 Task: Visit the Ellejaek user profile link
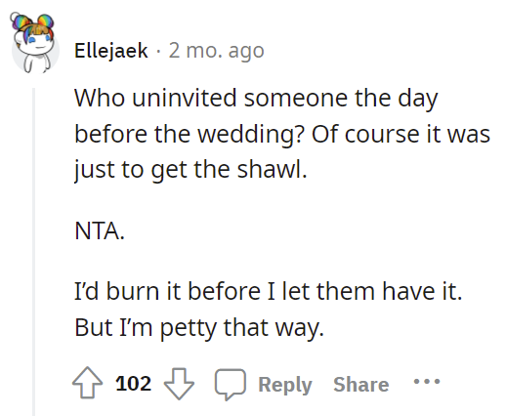click(x=111, y=51)
